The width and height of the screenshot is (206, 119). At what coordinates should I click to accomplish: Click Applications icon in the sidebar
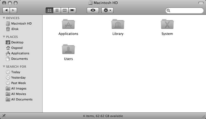pos(8,53)
